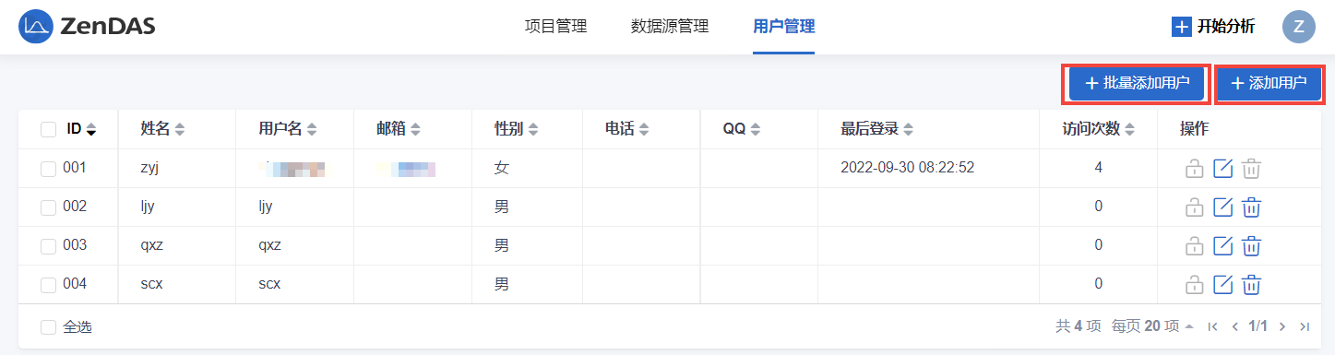Click the edit icon for user zyj

(x=1222, y=169)
